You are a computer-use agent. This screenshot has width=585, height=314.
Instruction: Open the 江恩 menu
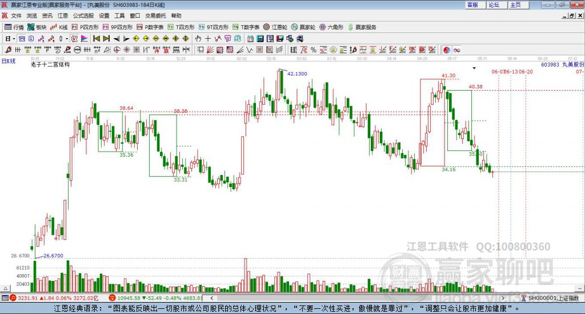pos(62,15)
